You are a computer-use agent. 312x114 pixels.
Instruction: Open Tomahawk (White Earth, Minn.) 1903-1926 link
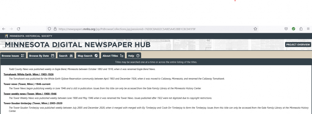[x=28, y=74]
